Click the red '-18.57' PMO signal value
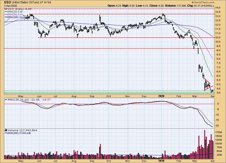226x163 pixels. click(46, 100)
